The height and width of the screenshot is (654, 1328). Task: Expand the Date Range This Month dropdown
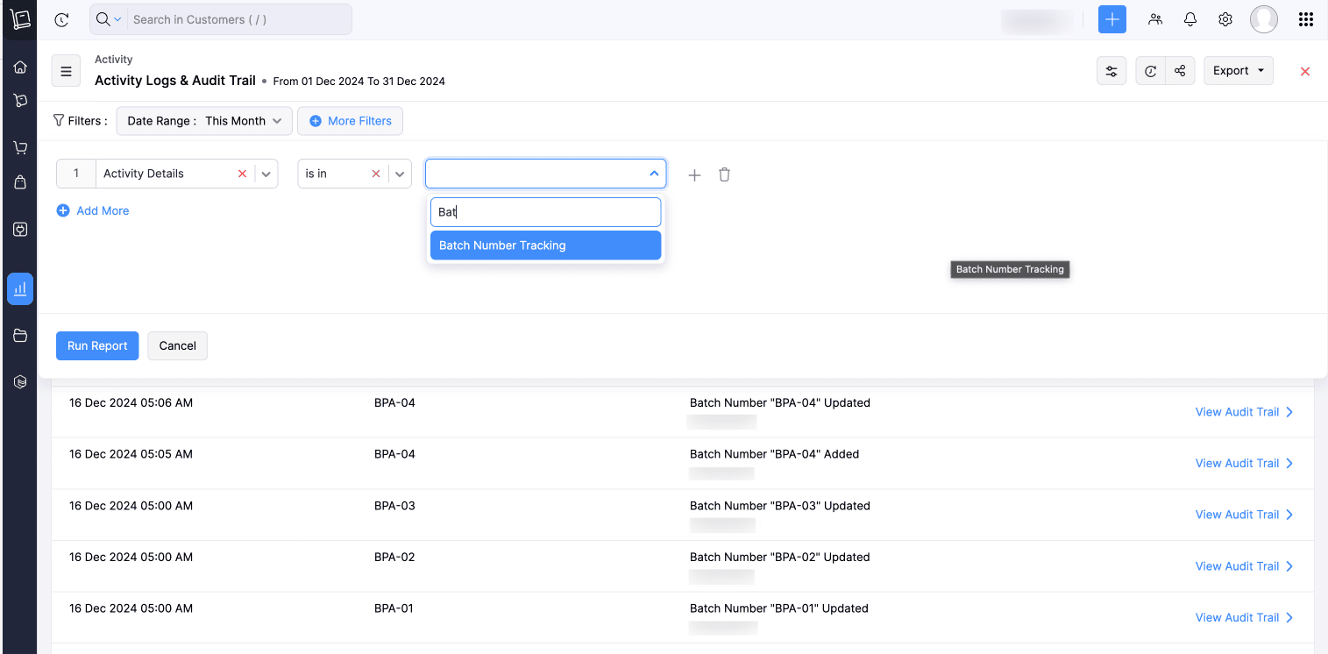[x=204, y=121]
